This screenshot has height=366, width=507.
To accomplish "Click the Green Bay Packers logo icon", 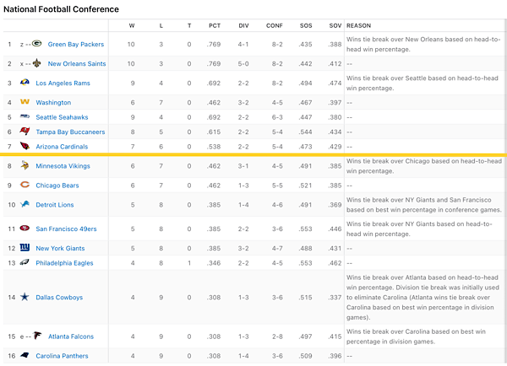I will click(x=37, y=43).
